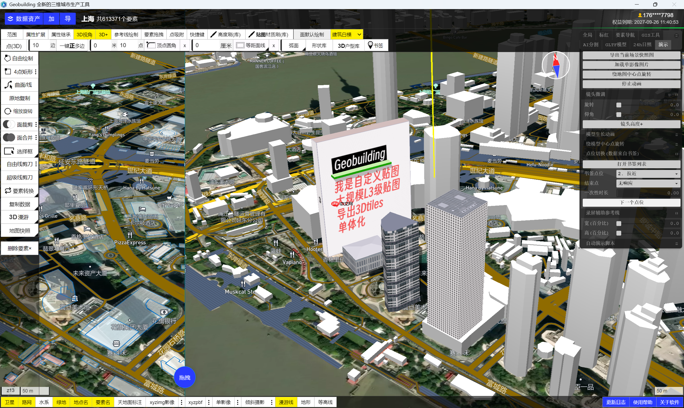This screenshot has width=684, height=408.
Task: Switch to the 卫星 layer tab
Action: (x=10, y=402)
